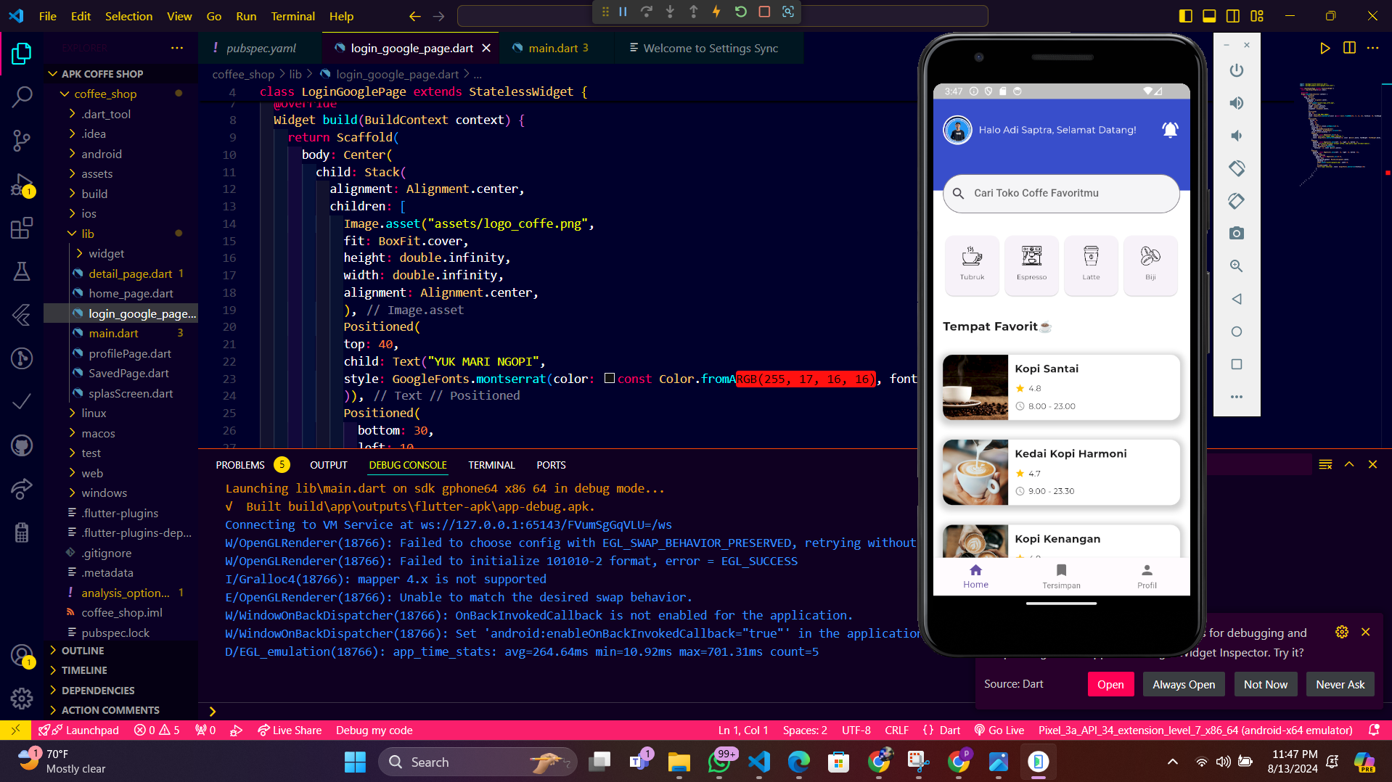The height and width of the screenshot is (782, 1392).
Task: Rotate emulator with the rotate left button
Action: [x=1237, y=168]
